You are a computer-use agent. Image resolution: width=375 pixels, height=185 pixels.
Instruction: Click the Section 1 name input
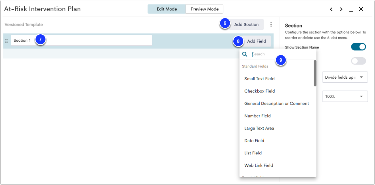coord(81,40)
